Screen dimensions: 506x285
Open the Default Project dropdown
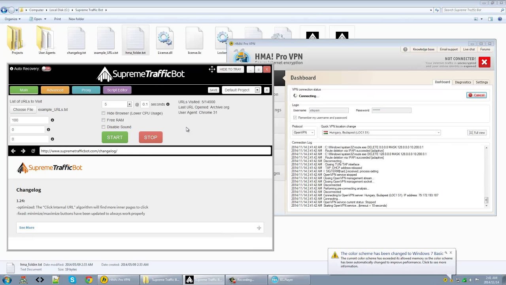tap(241, 90)
